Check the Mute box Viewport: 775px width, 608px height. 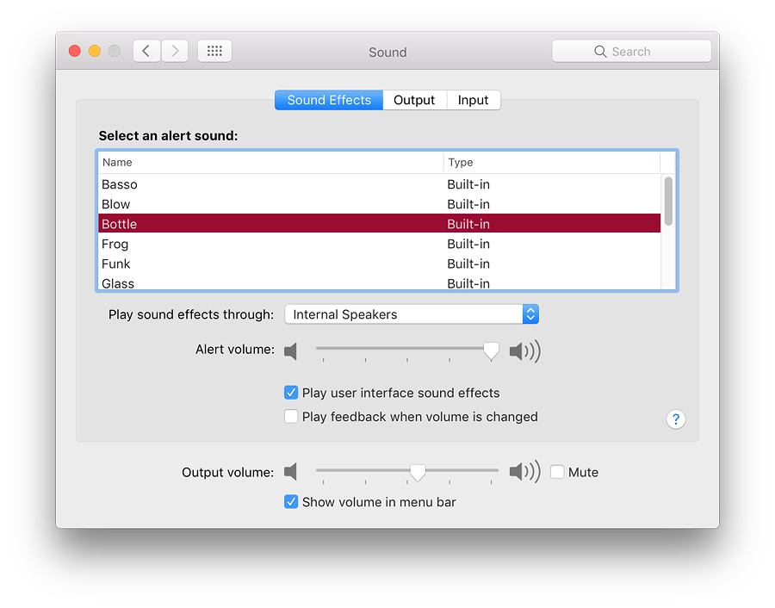click(557, 472)
